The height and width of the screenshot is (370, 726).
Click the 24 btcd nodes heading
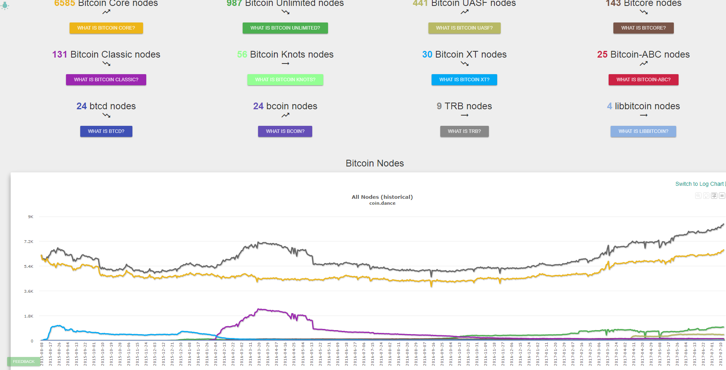[x=106, y=106]
